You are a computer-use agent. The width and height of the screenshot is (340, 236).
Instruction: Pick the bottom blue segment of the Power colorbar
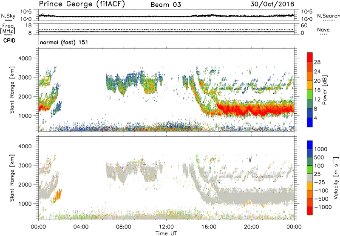[x=310, y=122]
